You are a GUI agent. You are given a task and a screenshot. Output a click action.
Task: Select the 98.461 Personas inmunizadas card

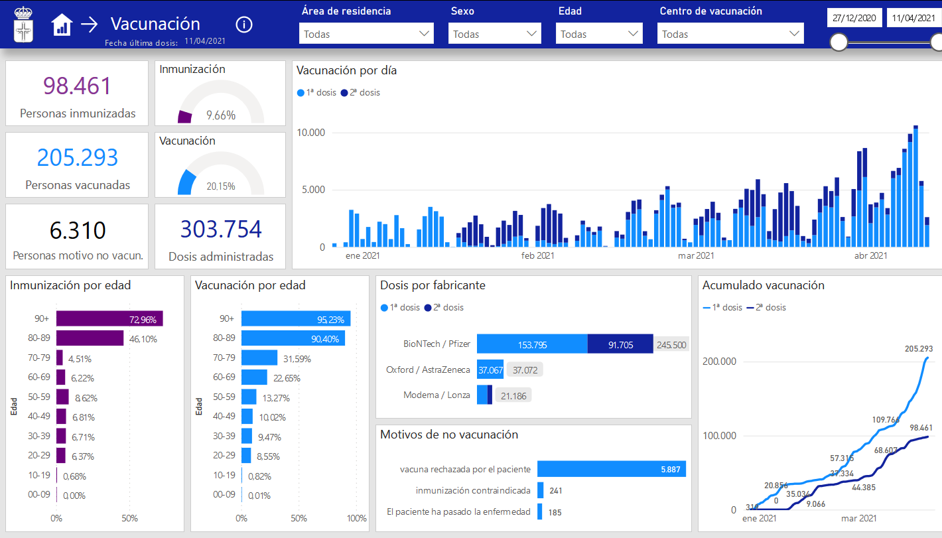click(x=78, y=94)
